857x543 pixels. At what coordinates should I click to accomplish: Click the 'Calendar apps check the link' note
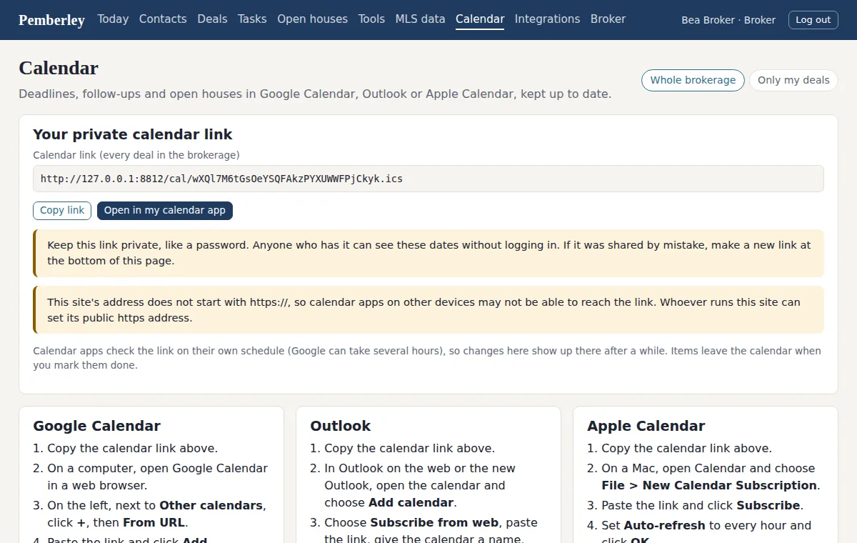[x=427, y=358]
